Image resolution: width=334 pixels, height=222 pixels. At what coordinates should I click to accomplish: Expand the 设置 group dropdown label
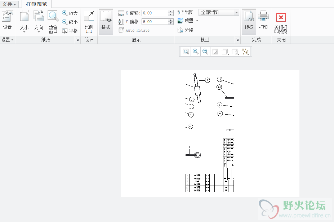pyautogui.click(x=8, y=40)
